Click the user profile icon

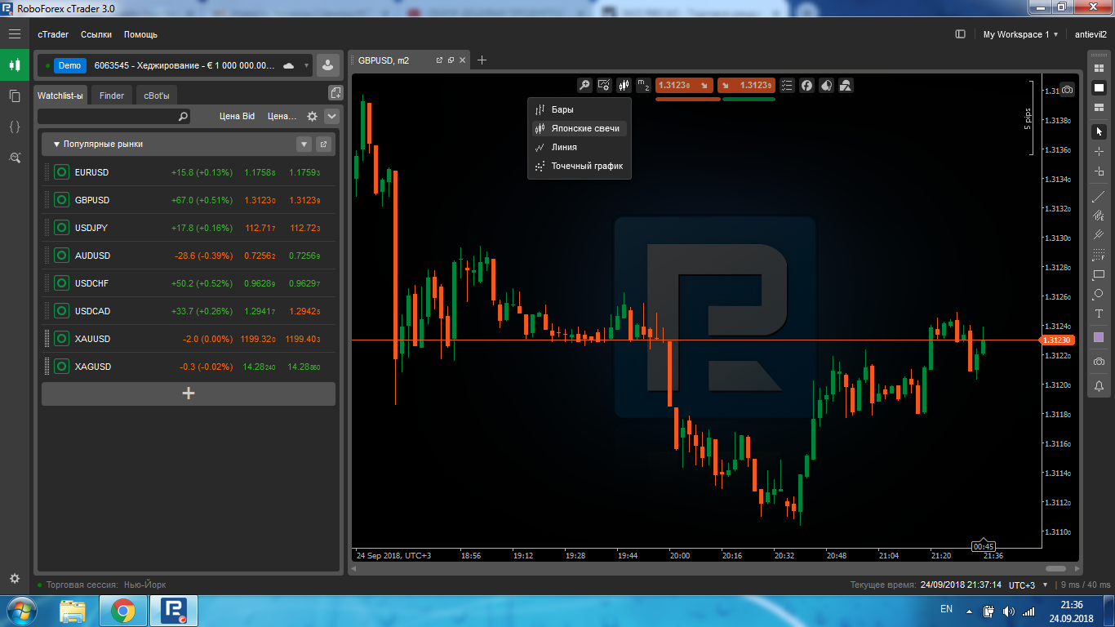pyautogui.click(x=328, y=65)
